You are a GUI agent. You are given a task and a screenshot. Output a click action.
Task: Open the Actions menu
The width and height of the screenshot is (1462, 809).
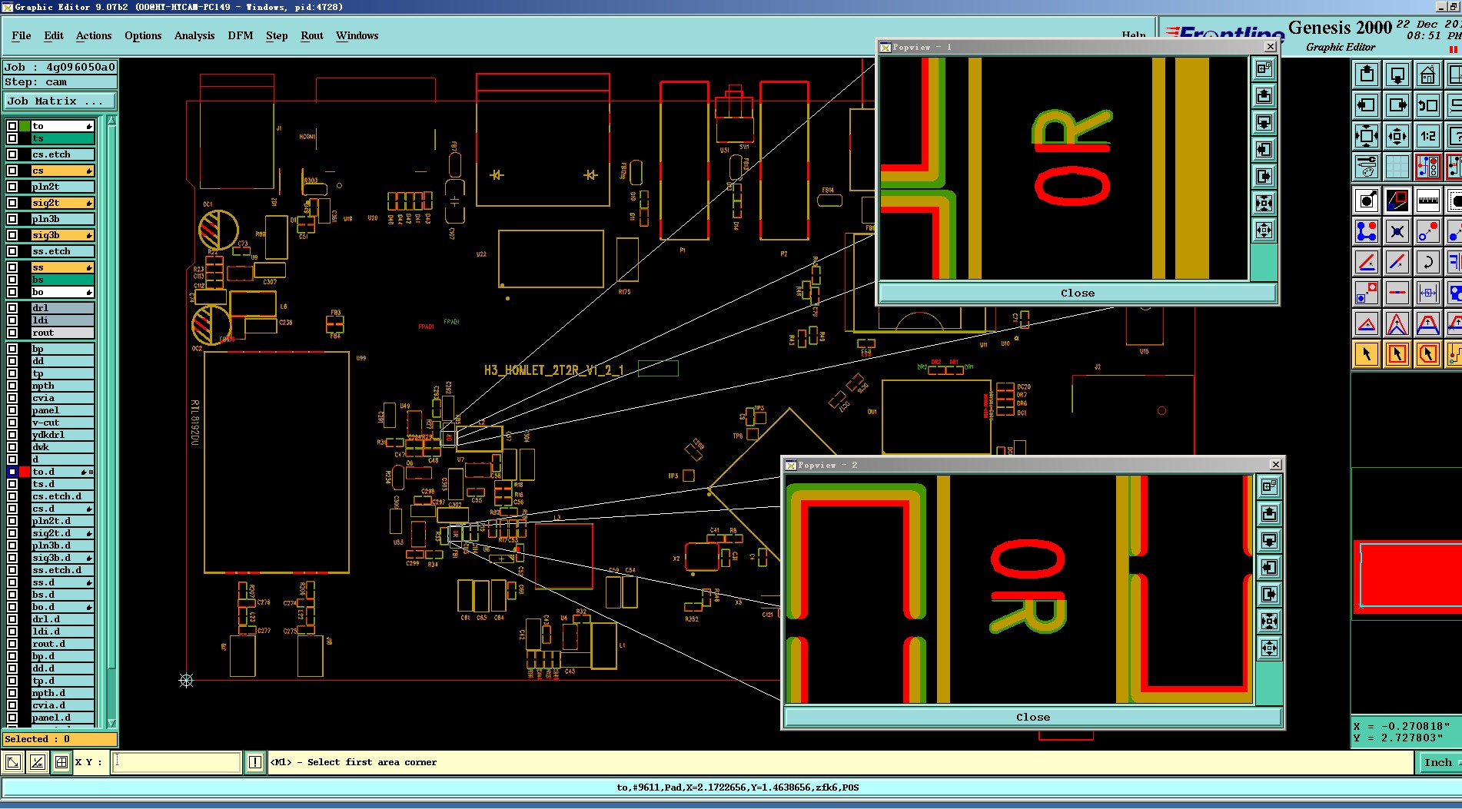pos(94,35)
